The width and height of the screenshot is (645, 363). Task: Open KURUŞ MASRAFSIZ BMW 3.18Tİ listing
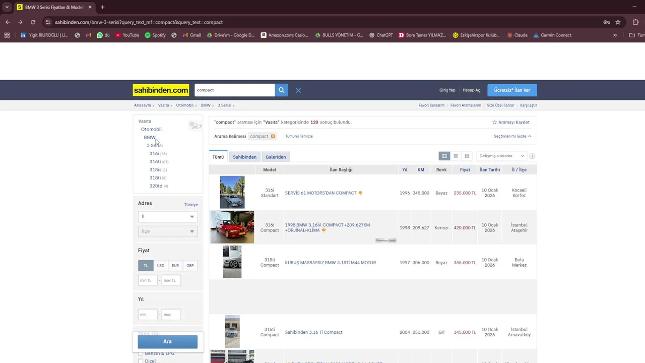[331, 263]
